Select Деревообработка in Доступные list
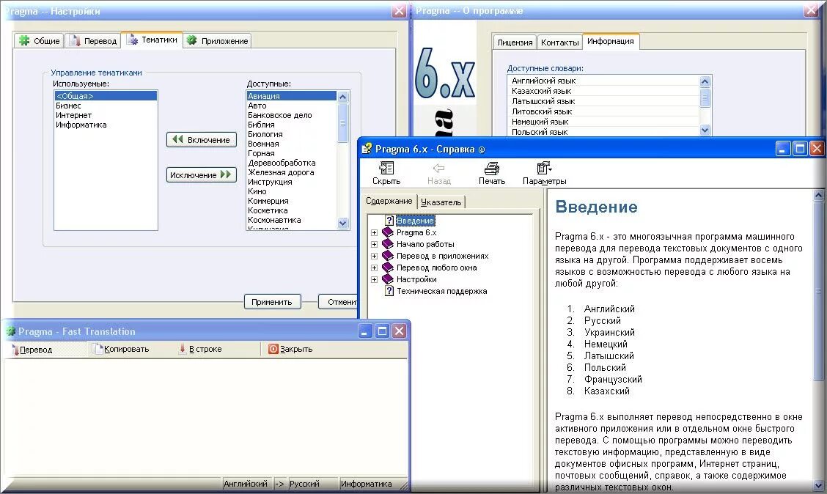Image resolution: width=827 pixels, height=494 pixels. pyautogui.click(x=292, y=163)
